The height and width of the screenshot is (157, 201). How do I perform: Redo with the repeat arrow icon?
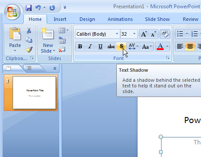click(52, 8)
